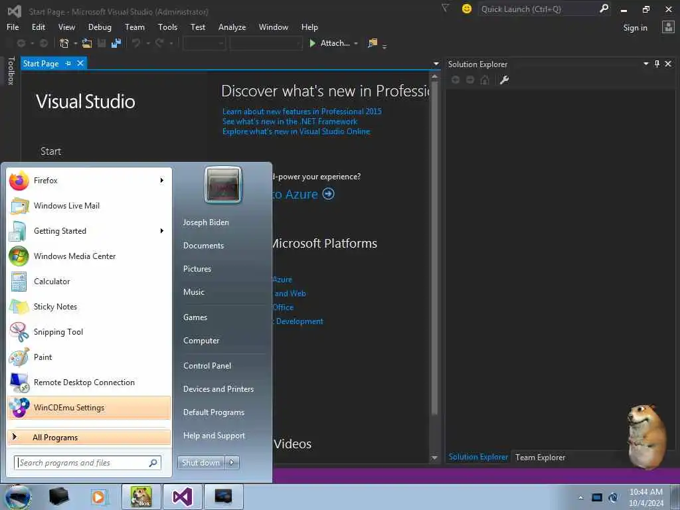The width and height of the screenshot is (680, 510).
Task: Click the network tray icon
Action: click(597, 497)
